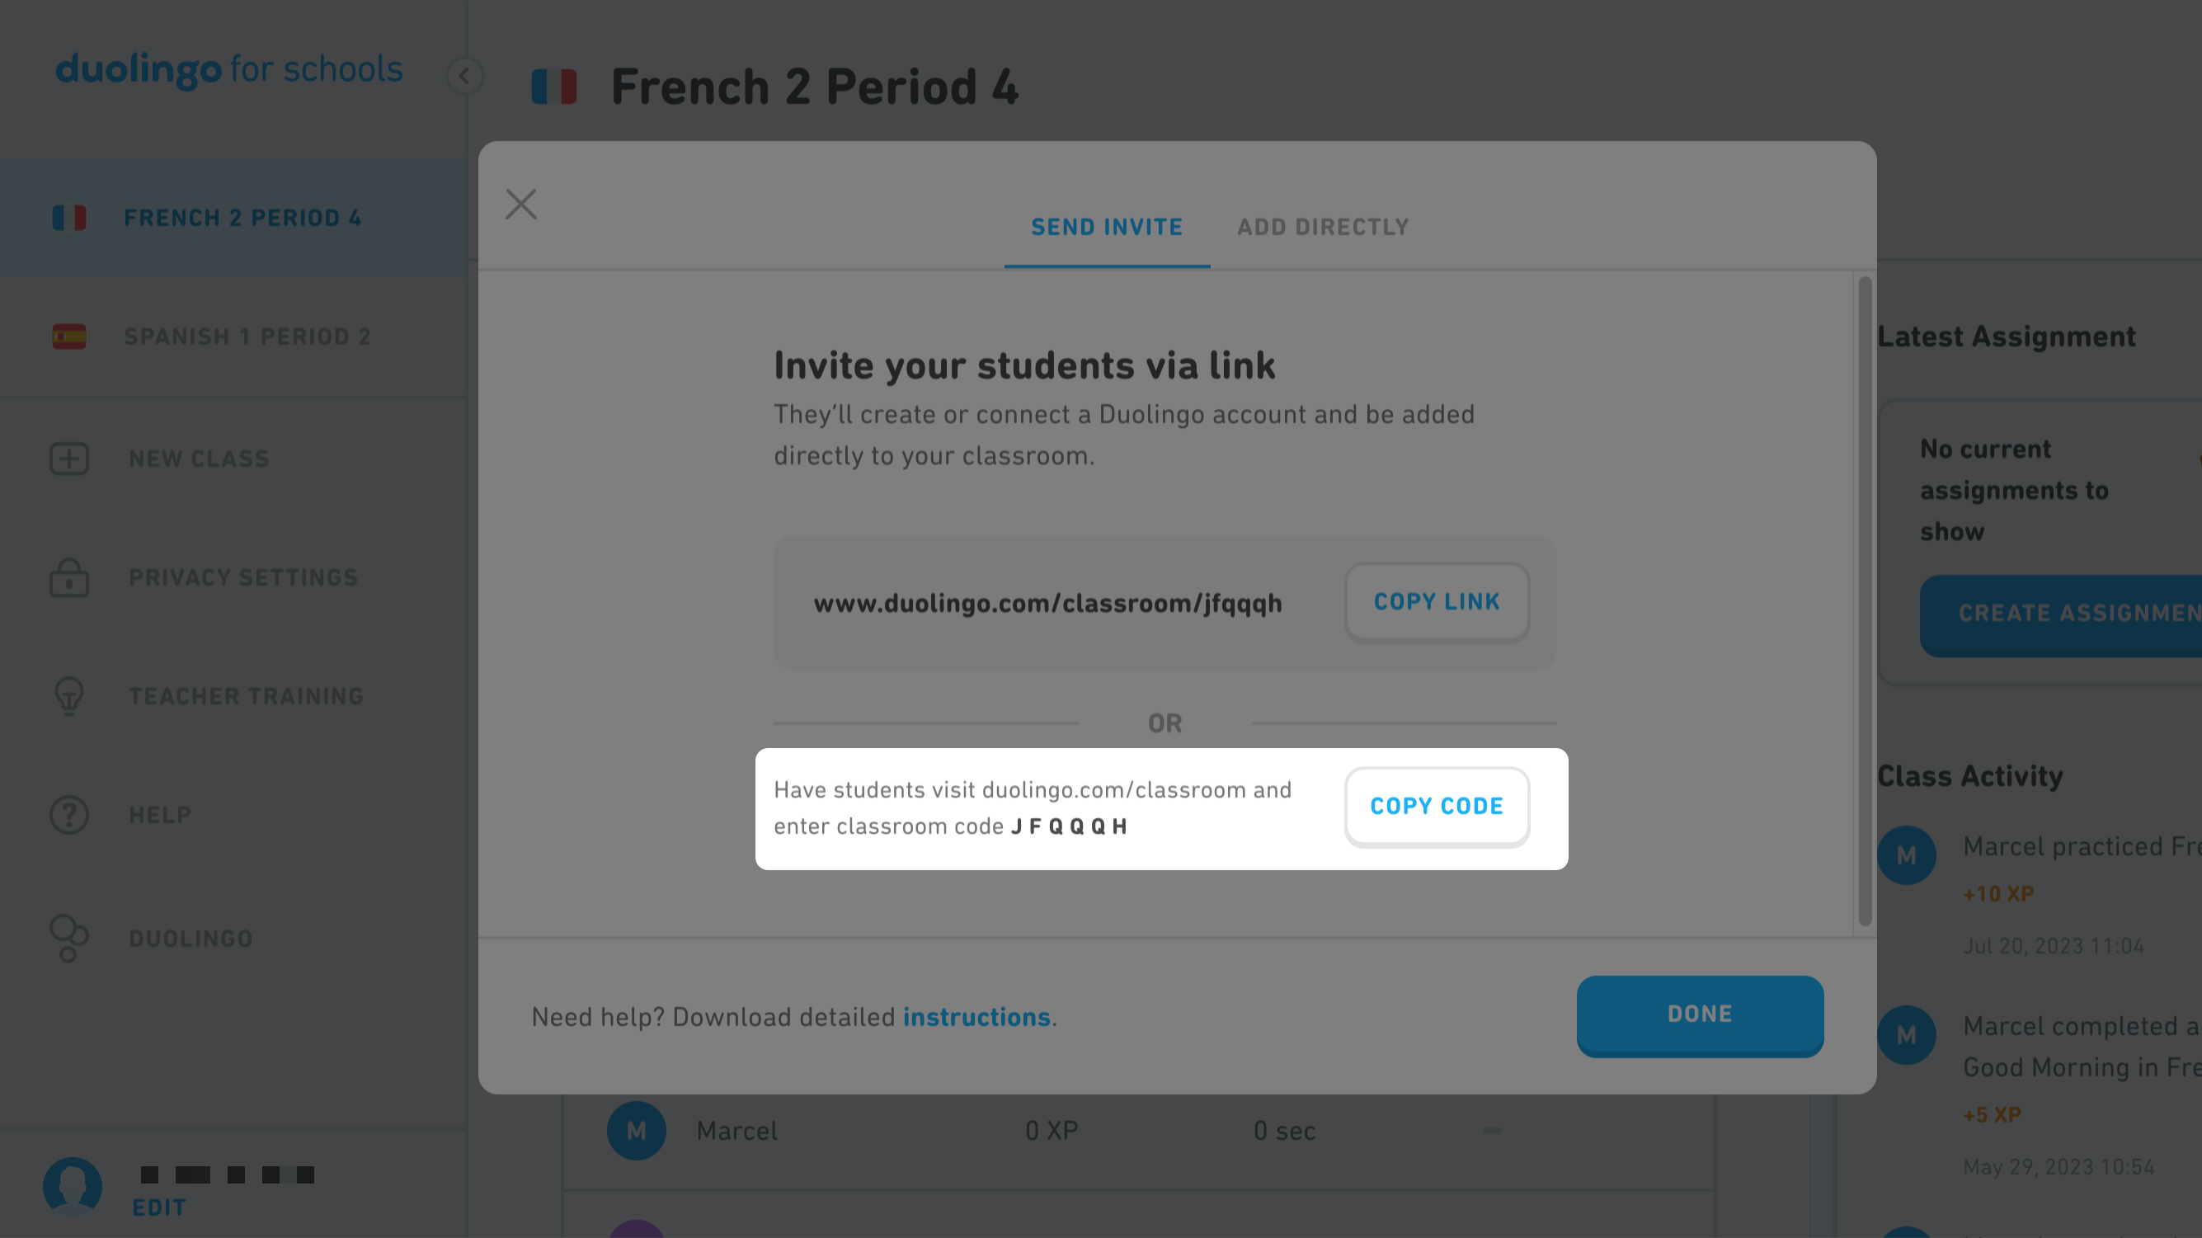Viewport: 2202px width, 1238px height.
Task: Click the New Class plus icon
Action: [x=69, y=458]
